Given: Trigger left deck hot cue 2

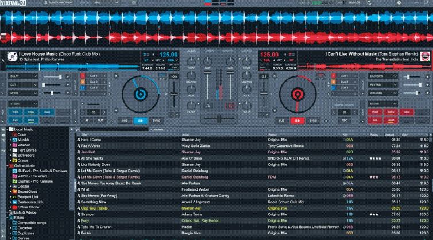Looking at the screenshot, I should click(x=94, y=82).
